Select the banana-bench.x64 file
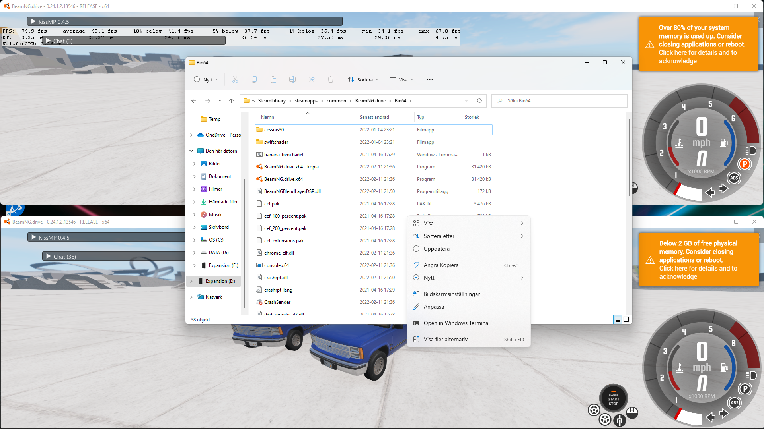 pyautogui.click(x=373, y=155)
